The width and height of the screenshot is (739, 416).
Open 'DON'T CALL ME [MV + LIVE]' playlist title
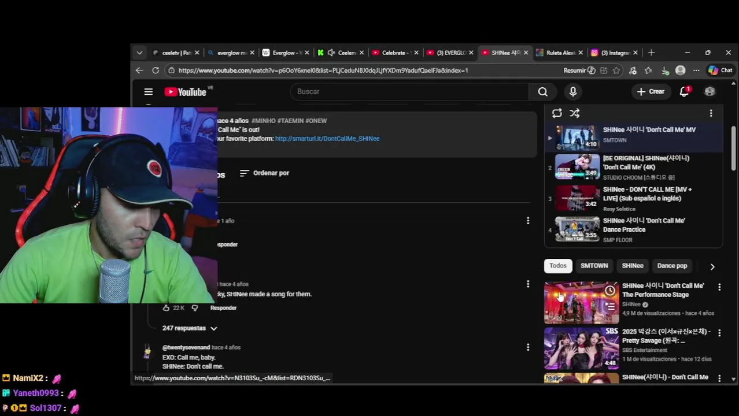647,194
